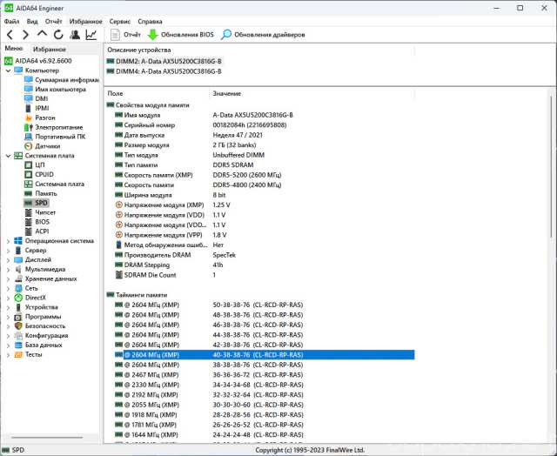Click the Отчёт toolbar button

[125, 35]
